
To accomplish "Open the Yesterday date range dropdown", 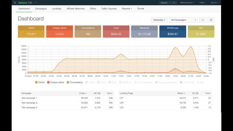I will click(x=159, y=20).
